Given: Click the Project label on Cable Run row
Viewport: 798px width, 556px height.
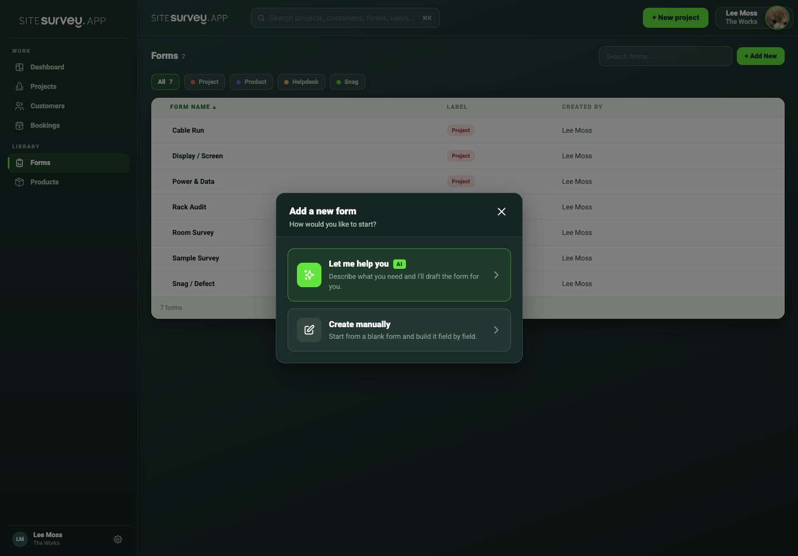Looking at the screenshot, I should point(460,131).
